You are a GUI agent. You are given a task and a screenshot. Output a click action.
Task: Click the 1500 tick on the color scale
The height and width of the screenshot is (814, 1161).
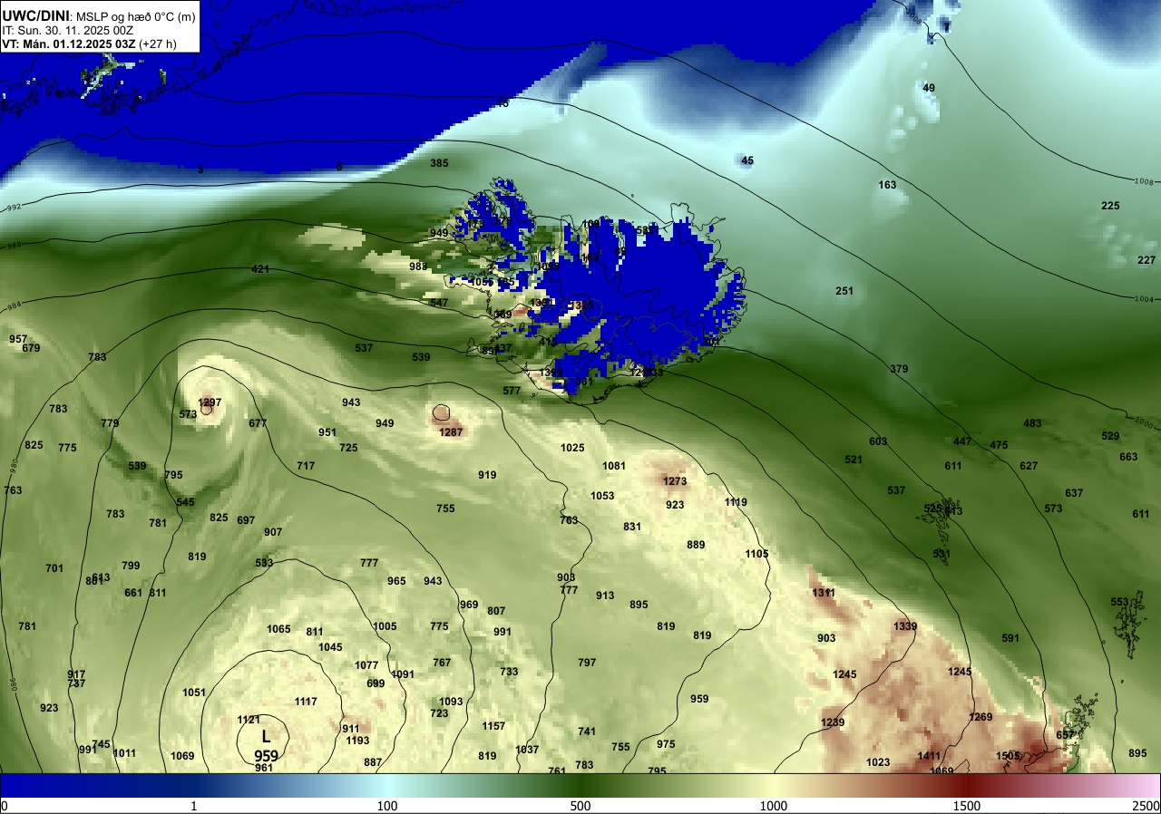point(967,806)
